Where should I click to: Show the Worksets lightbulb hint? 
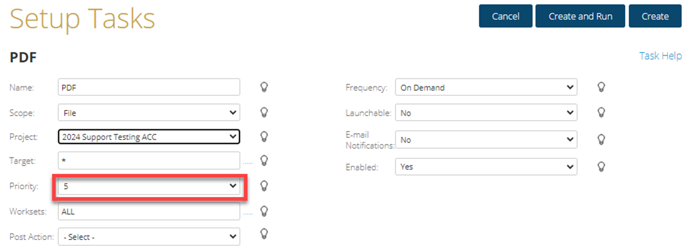pyautogui.click(x=265, y=211)
